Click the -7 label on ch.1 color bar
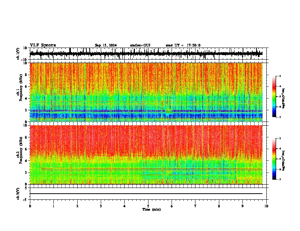 279,117
